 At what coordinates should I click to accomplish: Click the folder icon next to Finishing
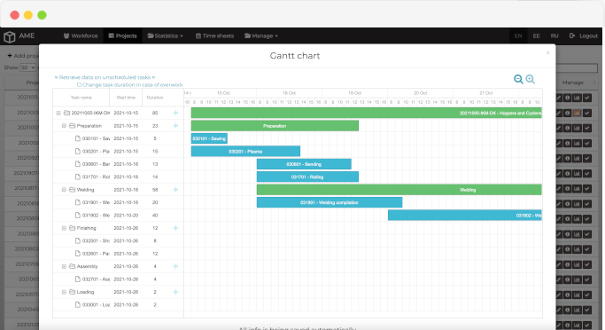coord(72,228)
